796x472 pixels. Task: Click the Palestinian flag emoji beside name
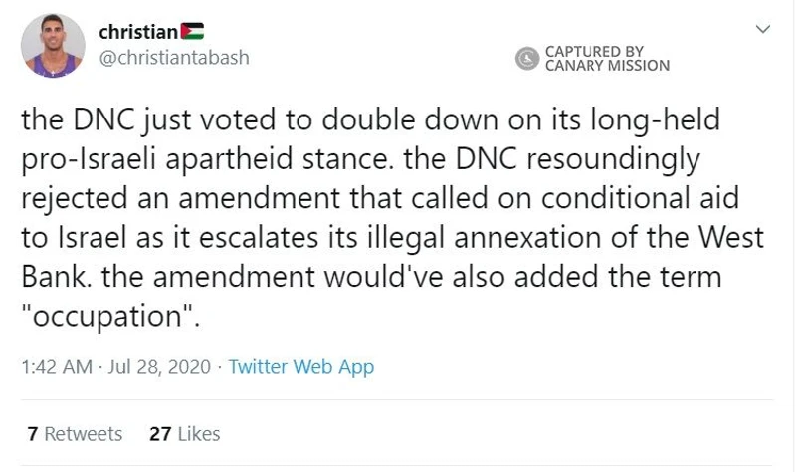pyautogui.click(x=192, y=32)
